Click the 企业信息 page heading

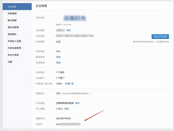41,6
